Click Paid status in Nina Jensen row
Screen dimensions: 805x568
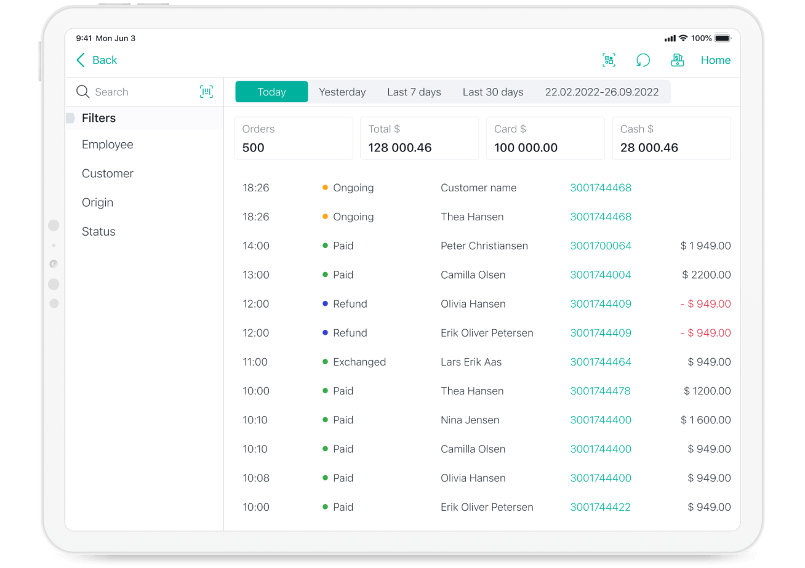tap(343, 420)
